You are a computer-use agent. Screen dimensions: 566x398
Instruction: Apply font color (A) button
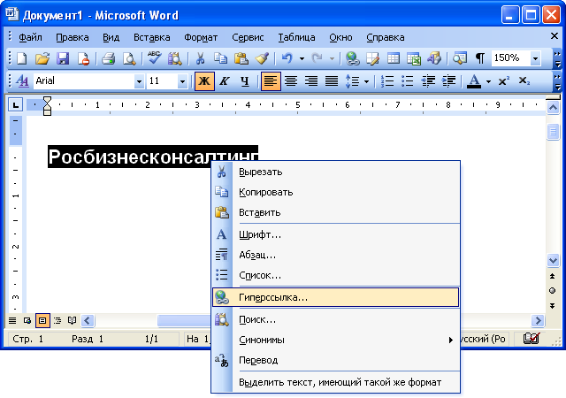(474, 80)
